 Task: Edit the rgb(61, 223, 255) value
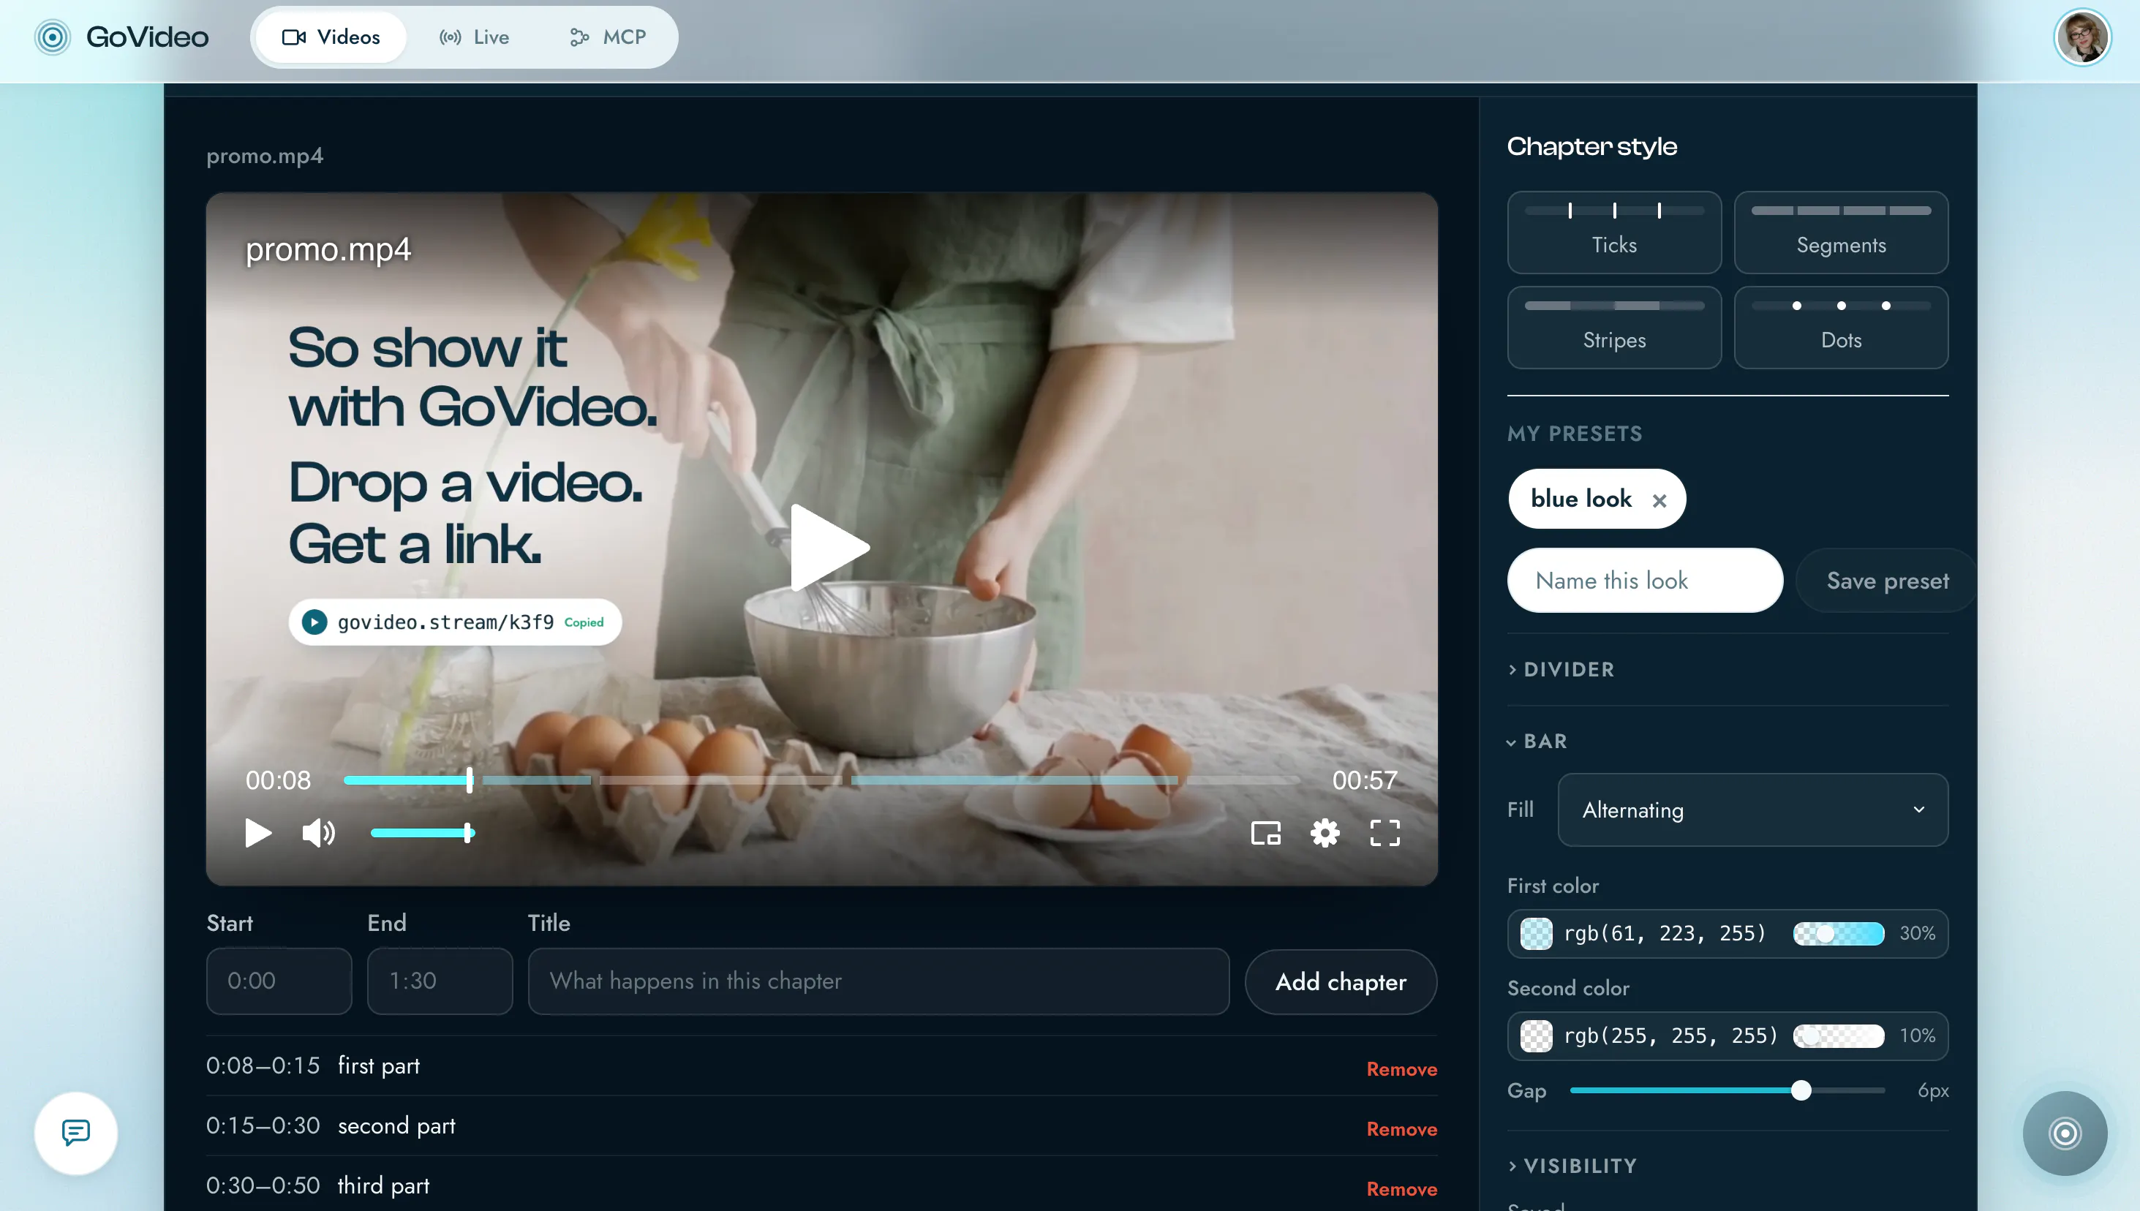(1665, 933)
